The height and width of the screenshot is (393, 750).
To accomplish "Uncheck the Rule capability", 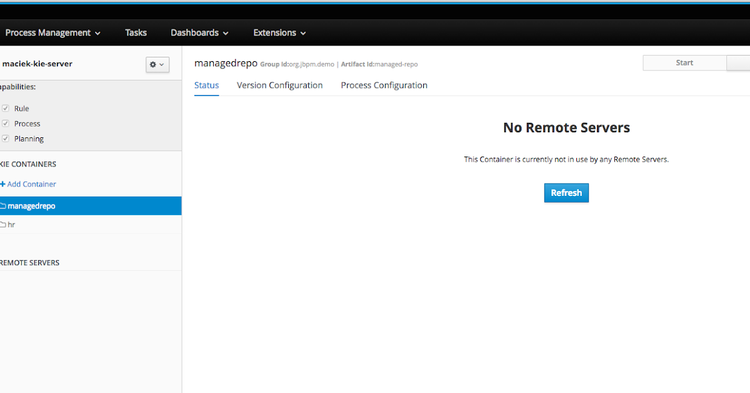I will pos(6,108).
